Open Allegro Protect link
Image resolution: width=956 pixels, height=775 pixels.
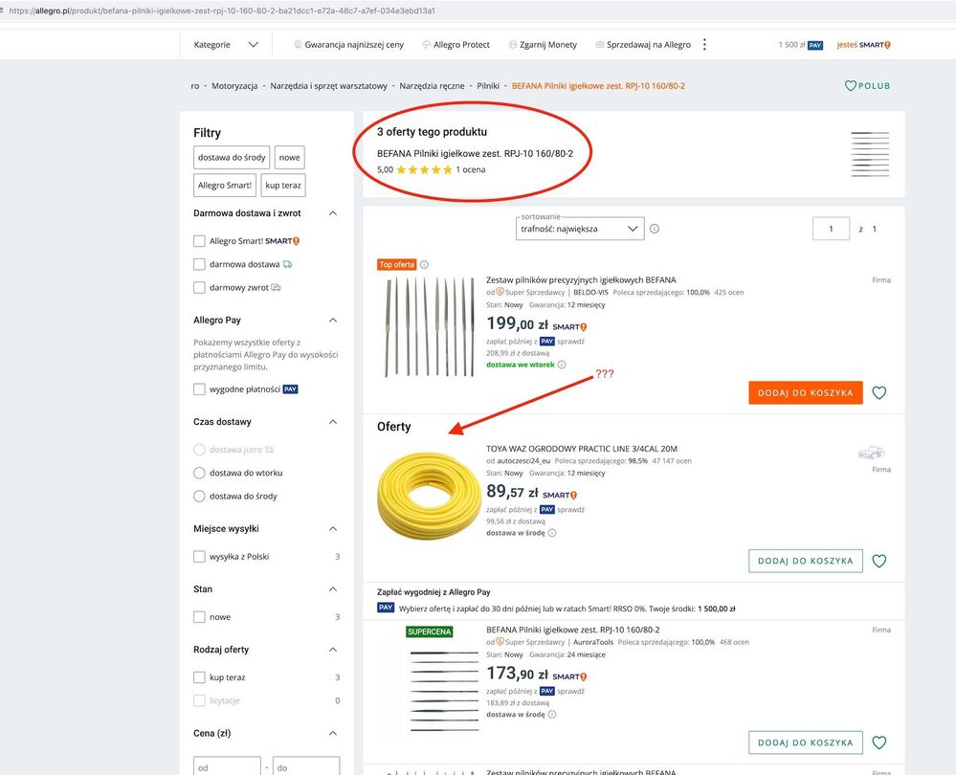pyautogui.click(x=456, y=45)
